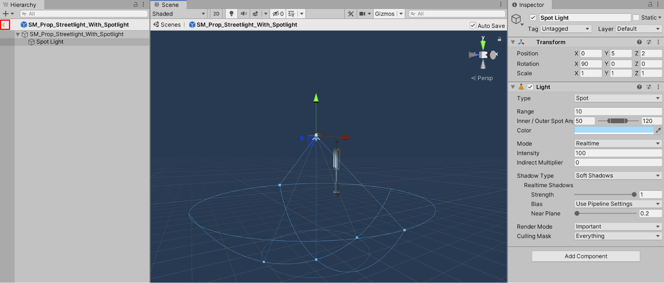Select the Hierarchy tab
Viewport: 664px width, 283px height.
[x=23, y=5]
